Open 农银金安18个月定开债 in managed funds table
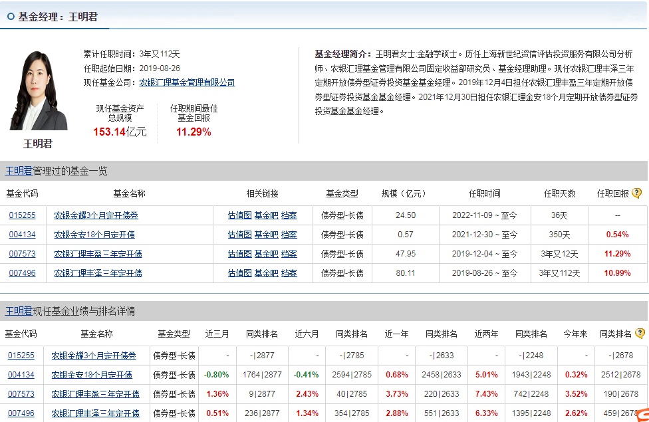 coord(94,235)
